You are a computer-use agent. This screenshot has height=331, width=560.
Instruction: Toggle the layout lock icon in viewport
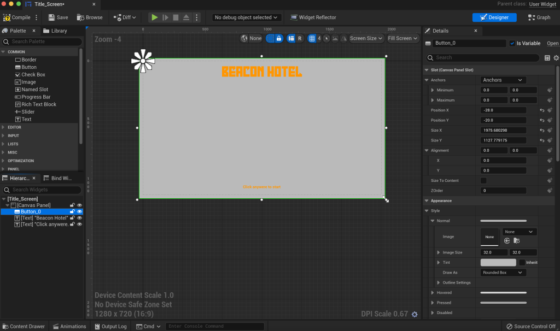[279, 38]
